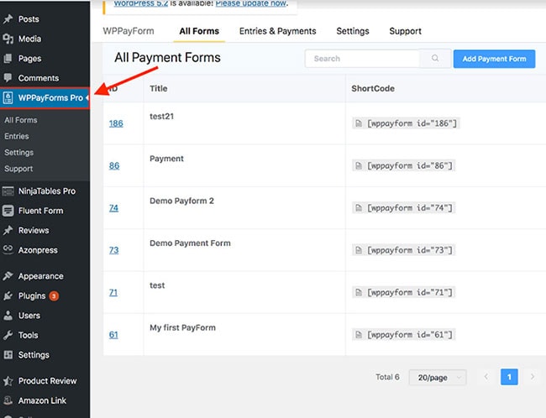Click the Azonpress link icon
546x418 pixels.
8,248
